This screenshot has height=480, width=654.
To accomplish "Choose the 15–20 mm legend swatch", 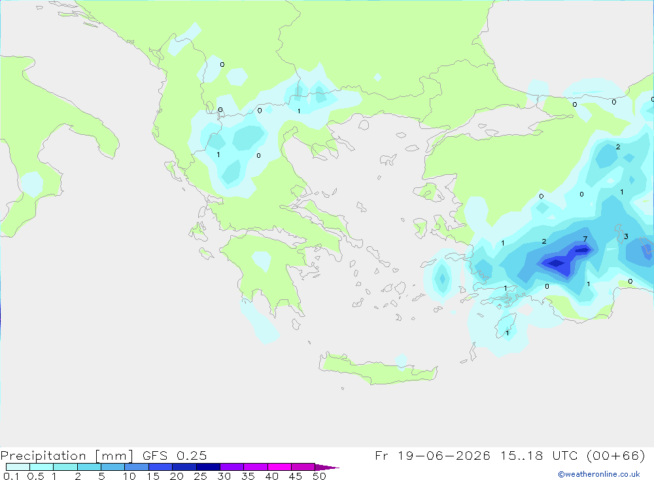I will [x=160, y=467].
